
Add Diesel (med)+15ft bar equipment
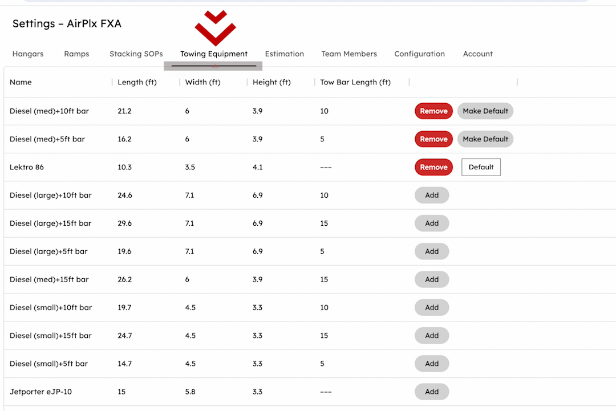[x=432, y=279]
